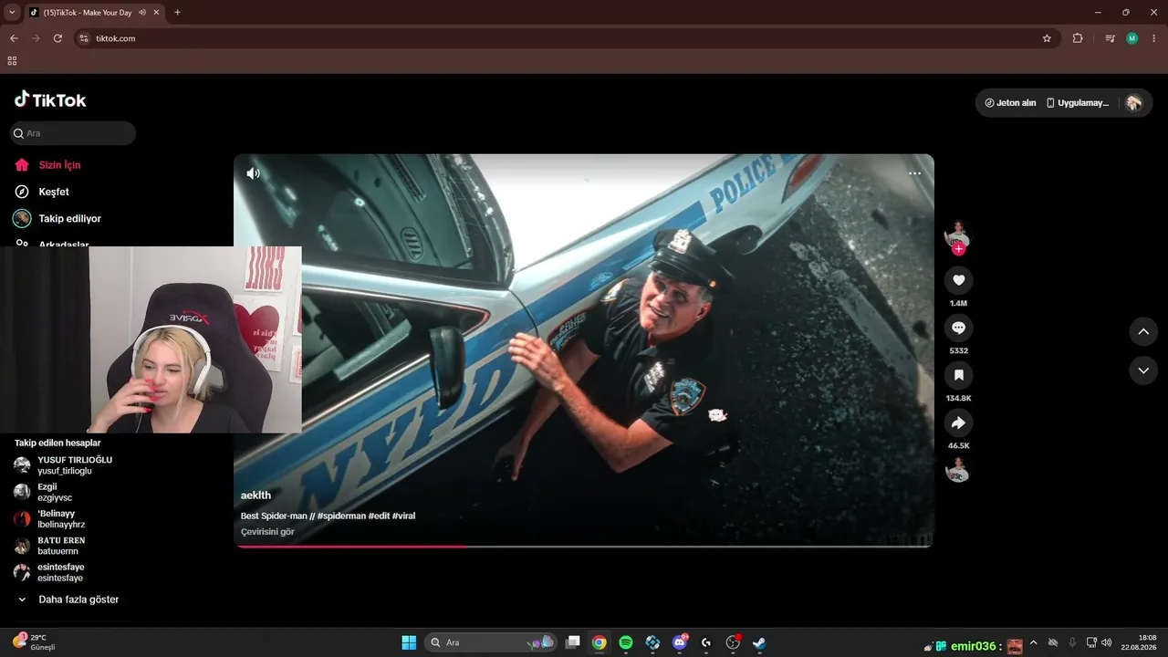Open the weather widget showing 29°C
Screen dimensions: 1168x657
coord(35,642)
